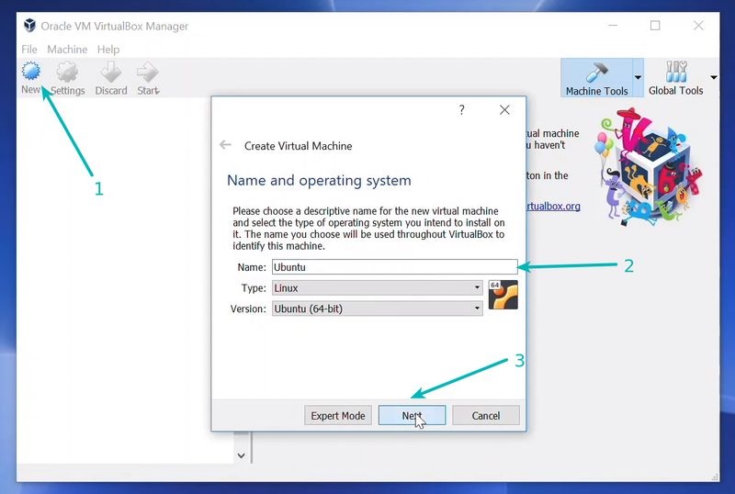Click the Next button
This screenshot has height=494, width=735.
[x=412, y=416]
